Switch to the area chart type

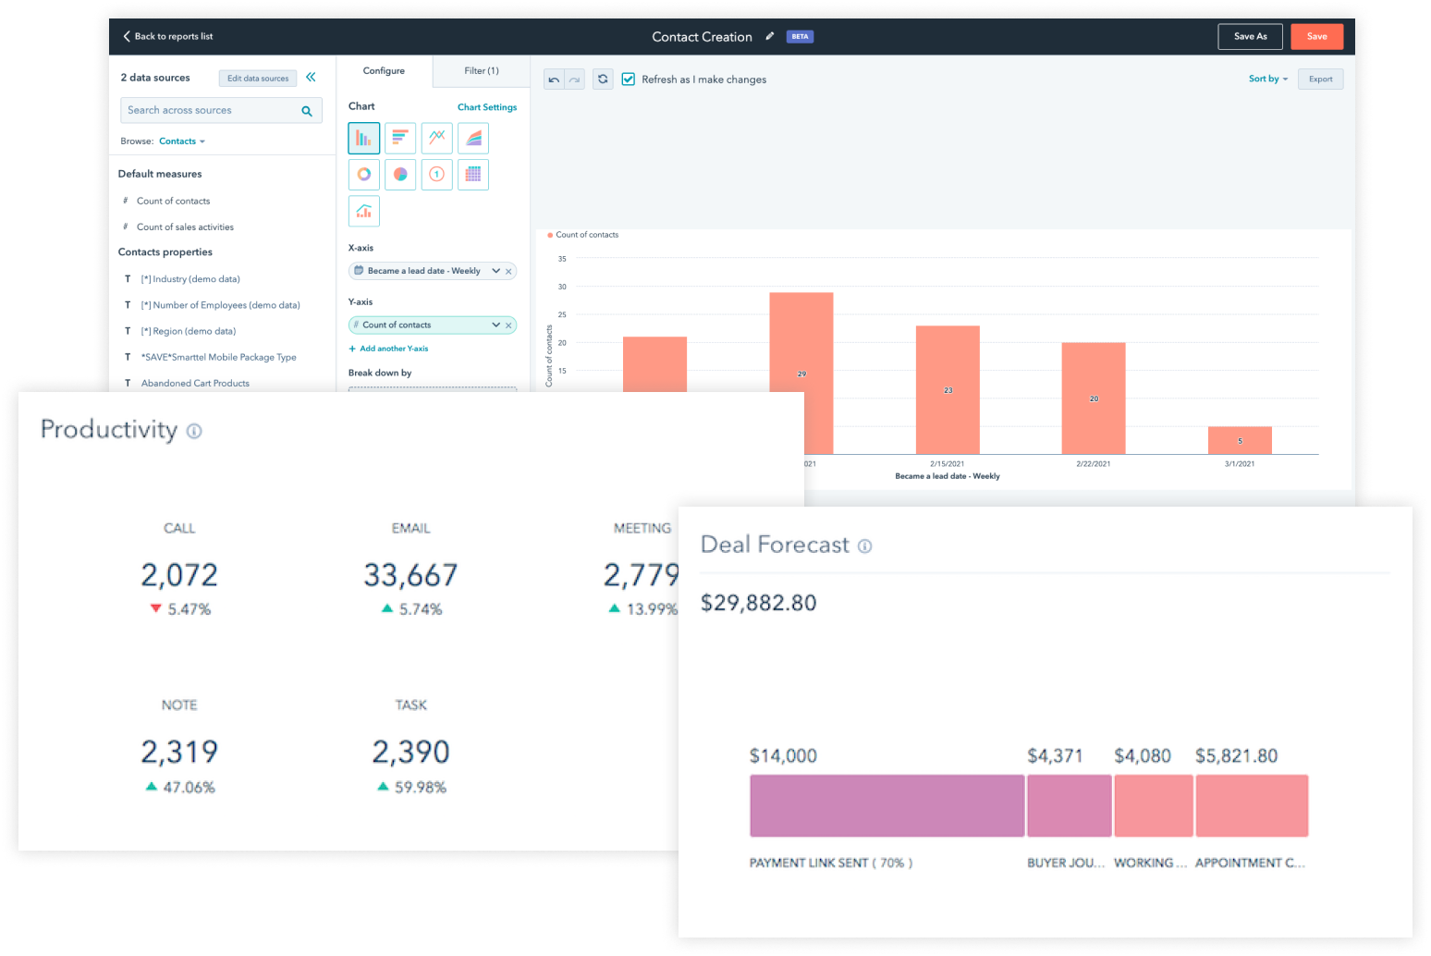pos(472,138)
